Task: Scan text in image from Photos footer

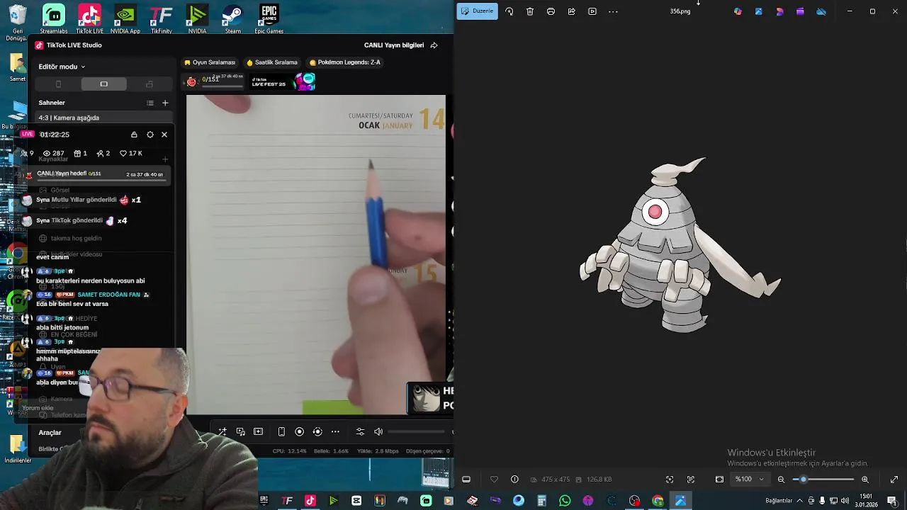Action: tap(691, 480)
